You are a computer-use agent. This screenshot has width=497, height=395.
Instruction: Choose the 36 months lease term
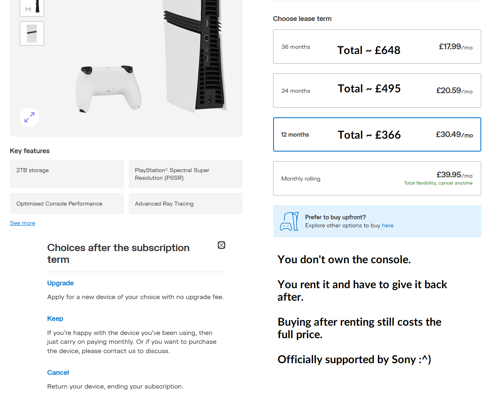coord(377,47)
